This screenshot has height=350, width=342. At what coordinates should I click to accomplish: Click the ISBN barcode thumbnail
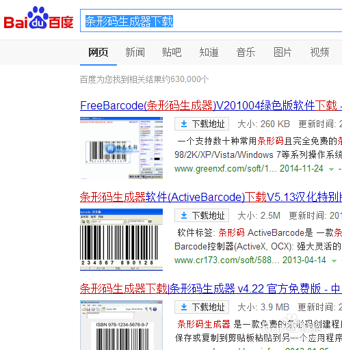click(121, 325)
